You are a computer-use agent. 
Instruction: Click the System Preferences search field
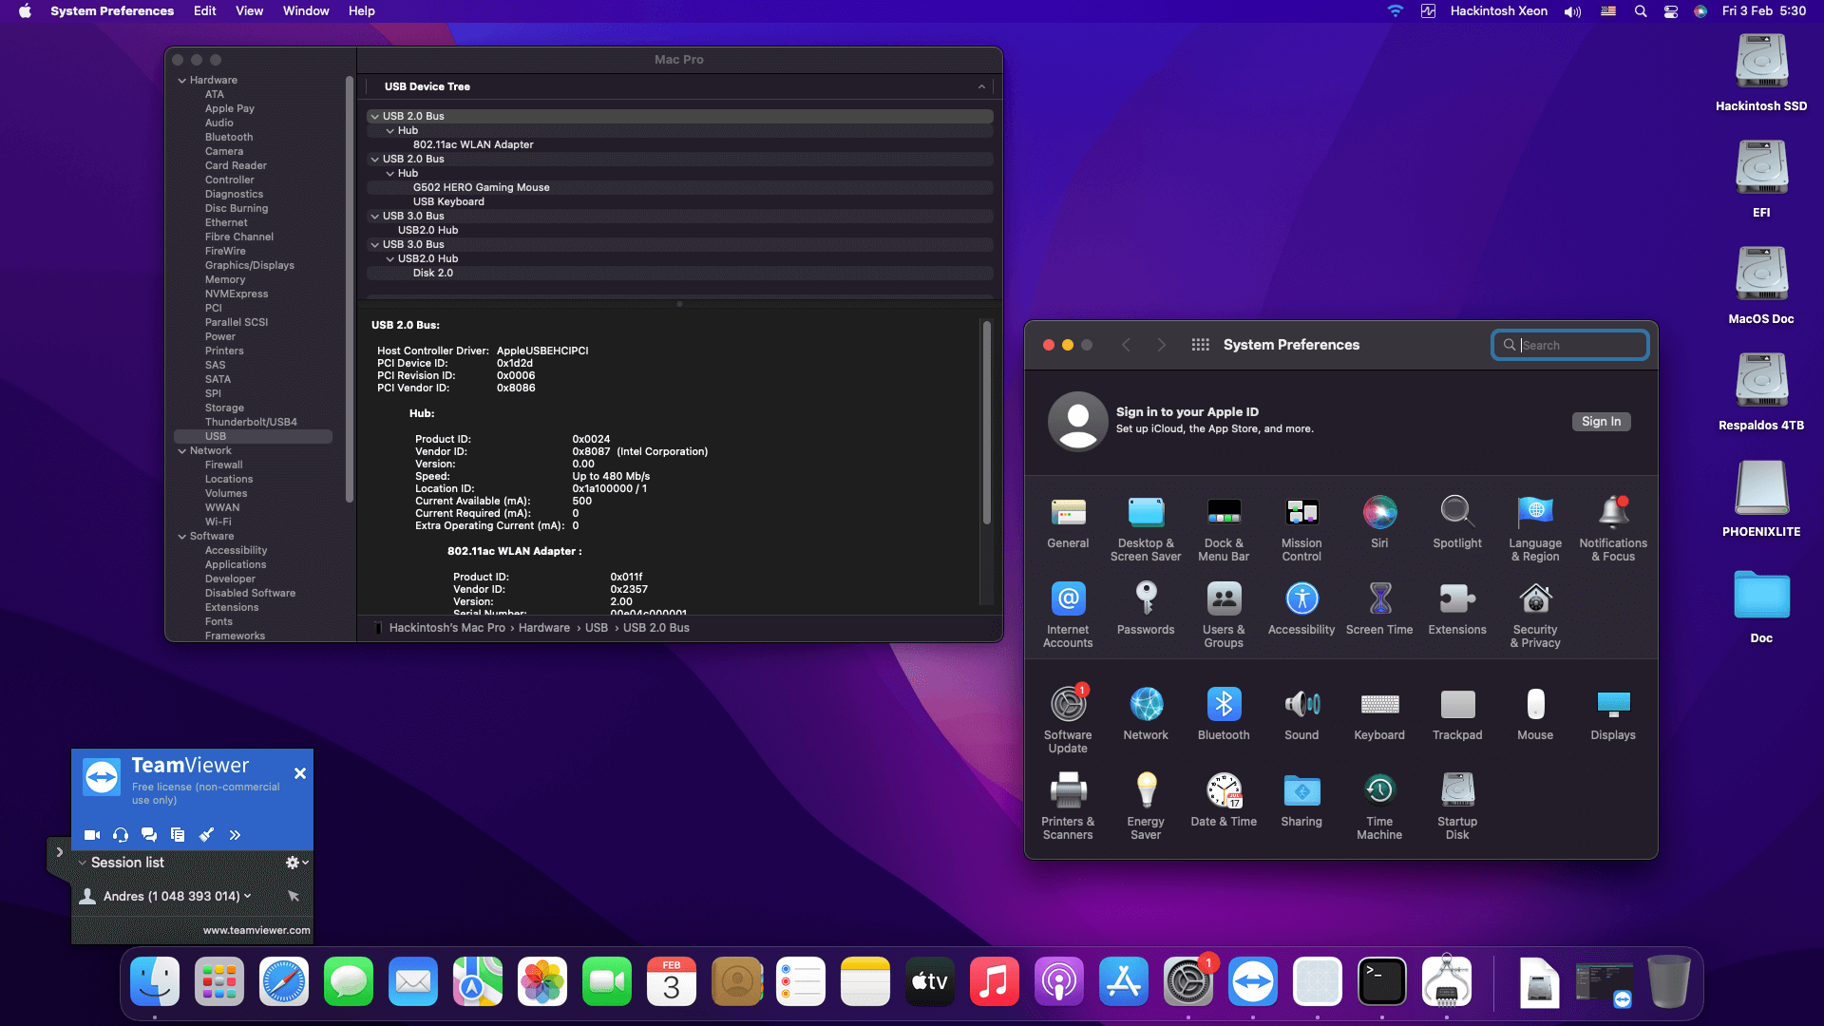click(1570, 345)
